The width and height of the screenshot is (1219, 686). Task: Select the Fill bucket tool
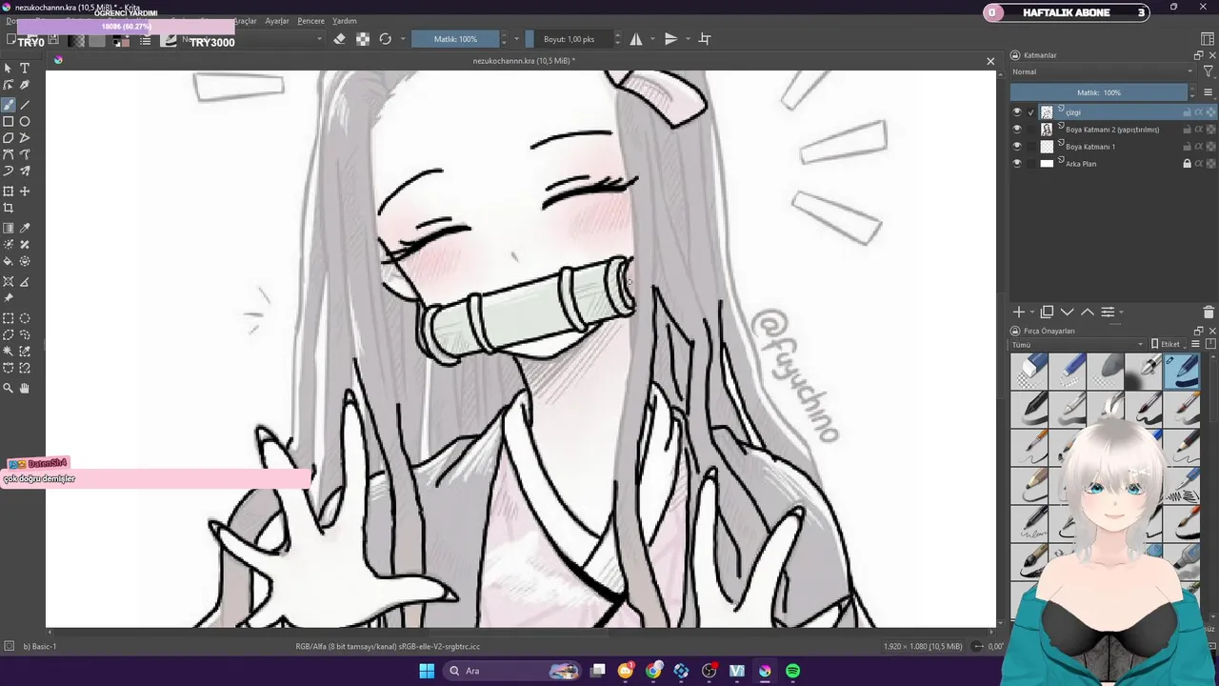9,261
